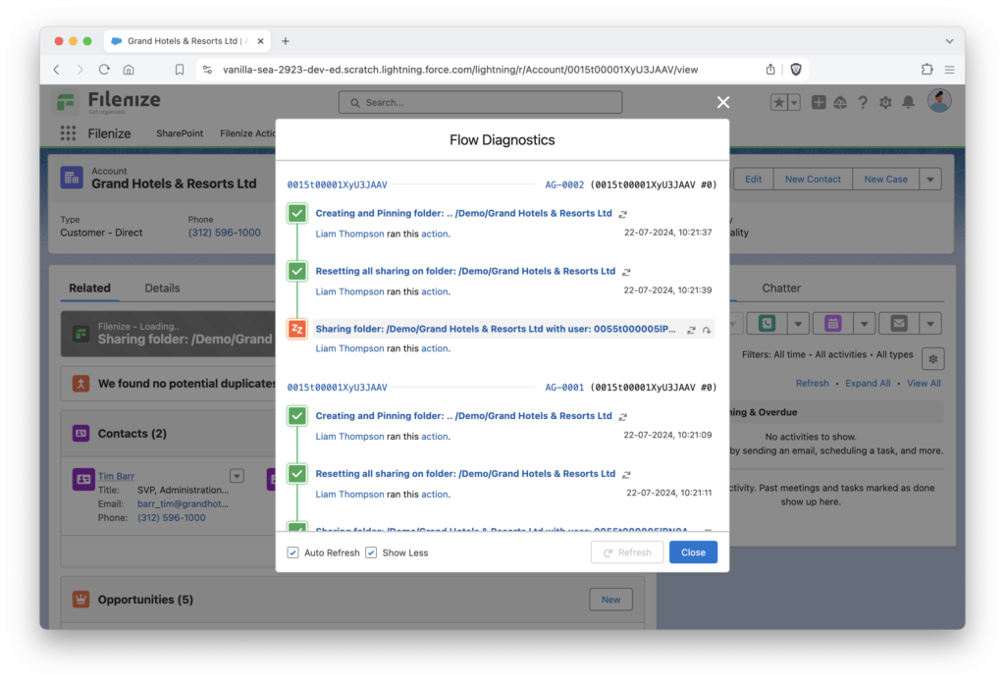The image size is (1005, 682).
Task: Close the Flow Diagnostics modal with X icon
Action: click(723, 103)
